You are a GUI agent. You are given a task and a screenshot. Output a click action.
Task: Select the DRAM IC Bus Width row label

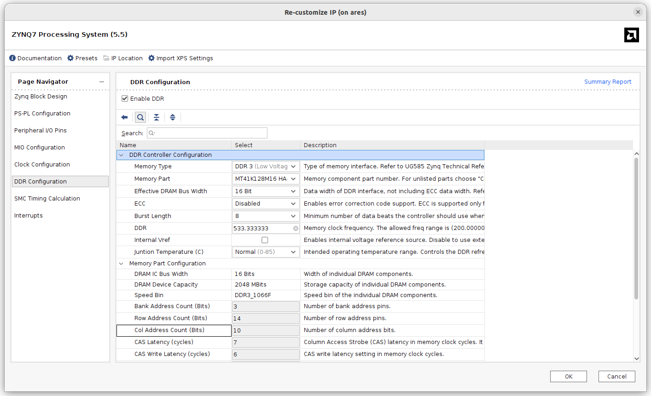point(161,274)
